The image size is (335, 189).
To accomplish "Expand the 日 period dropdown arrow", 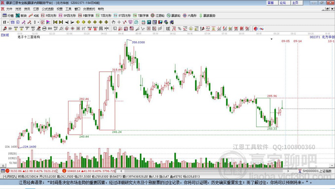I will click(8, 22).
